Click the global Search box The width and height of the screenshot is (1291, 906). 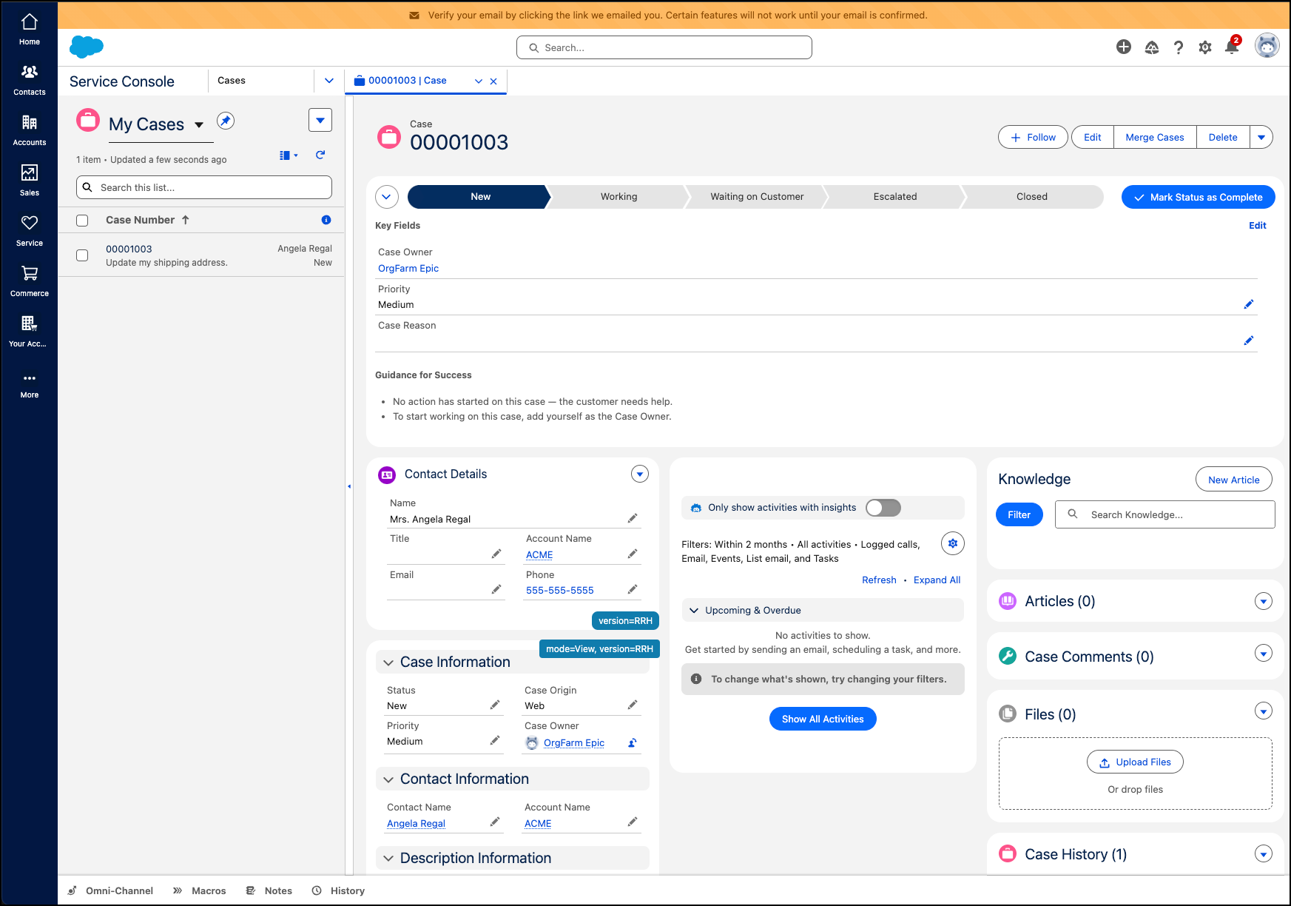pos(664,47)
